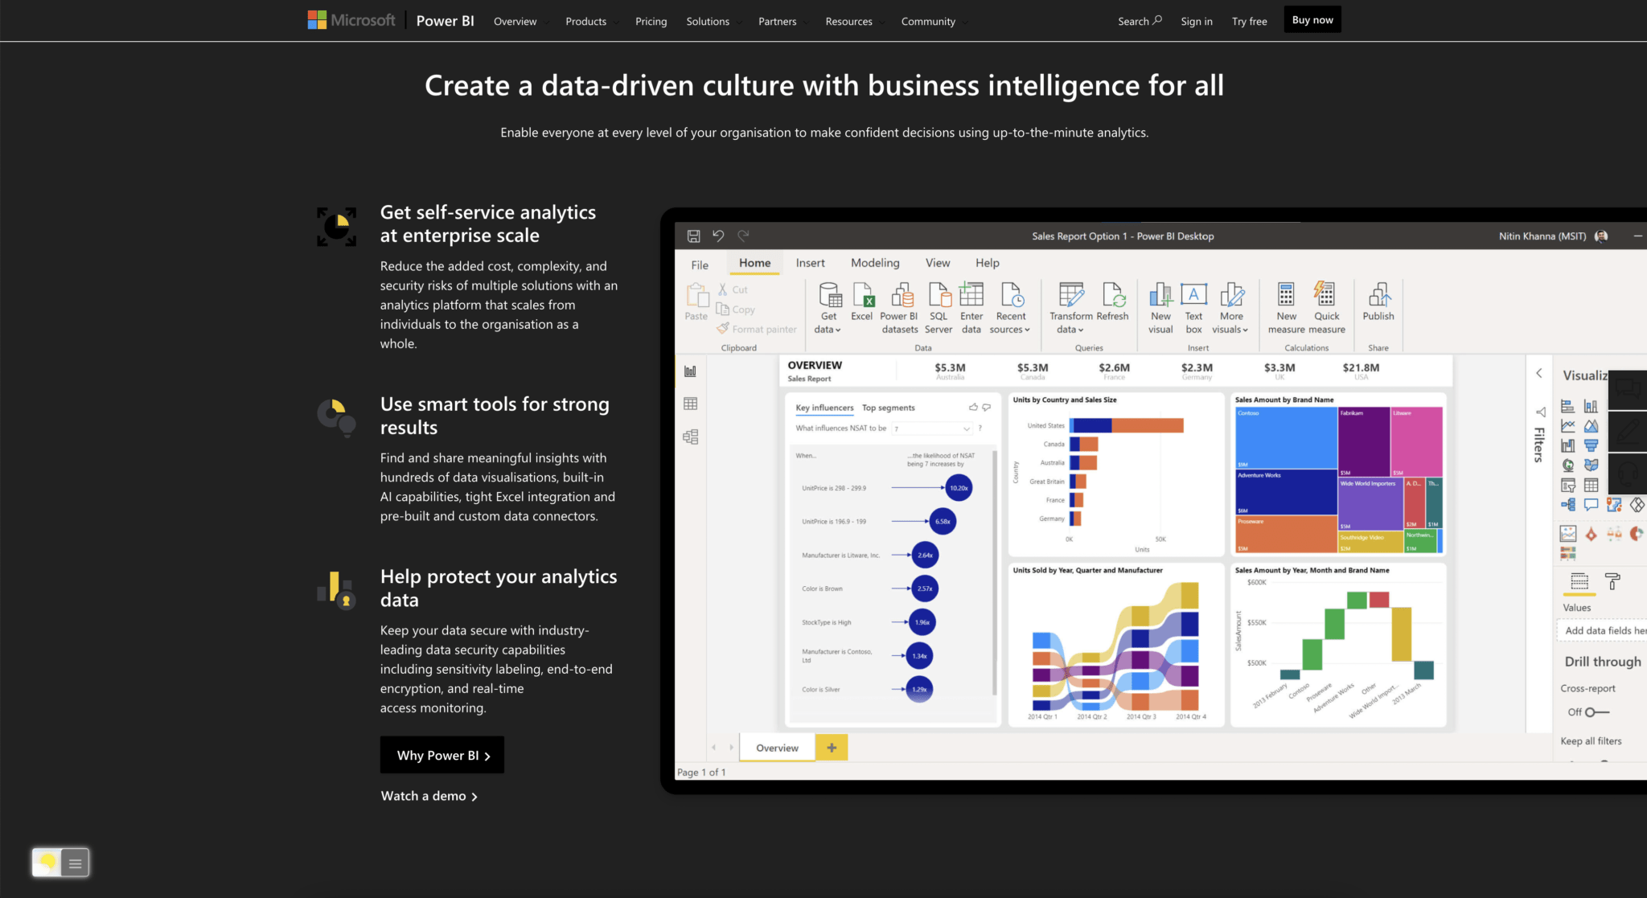Viewport: 1647px width, 898px height.
Task: Click the New measure calculator icon
Action: coord(1286,295)
